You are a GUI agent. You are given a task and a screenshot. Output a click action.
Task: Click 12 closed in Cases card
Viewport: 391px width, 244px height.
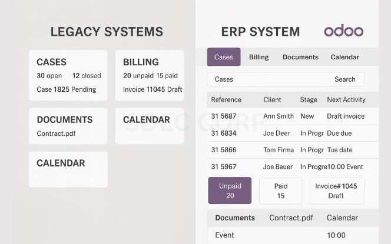click(87, 76)
